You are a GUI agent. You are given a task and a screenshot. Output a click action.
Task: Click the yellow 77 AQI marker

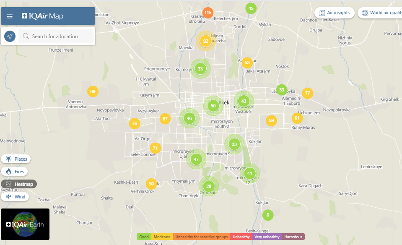(308, 93)
